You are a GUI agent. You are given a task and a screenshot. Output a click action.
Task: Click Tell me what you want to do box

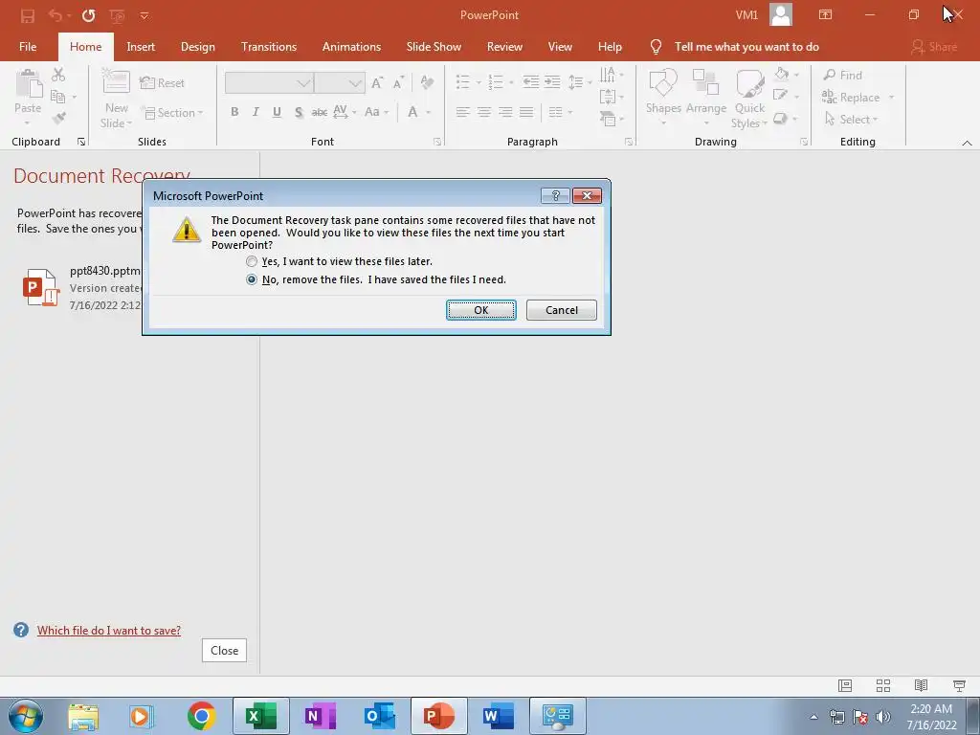[x=746, y=47]
